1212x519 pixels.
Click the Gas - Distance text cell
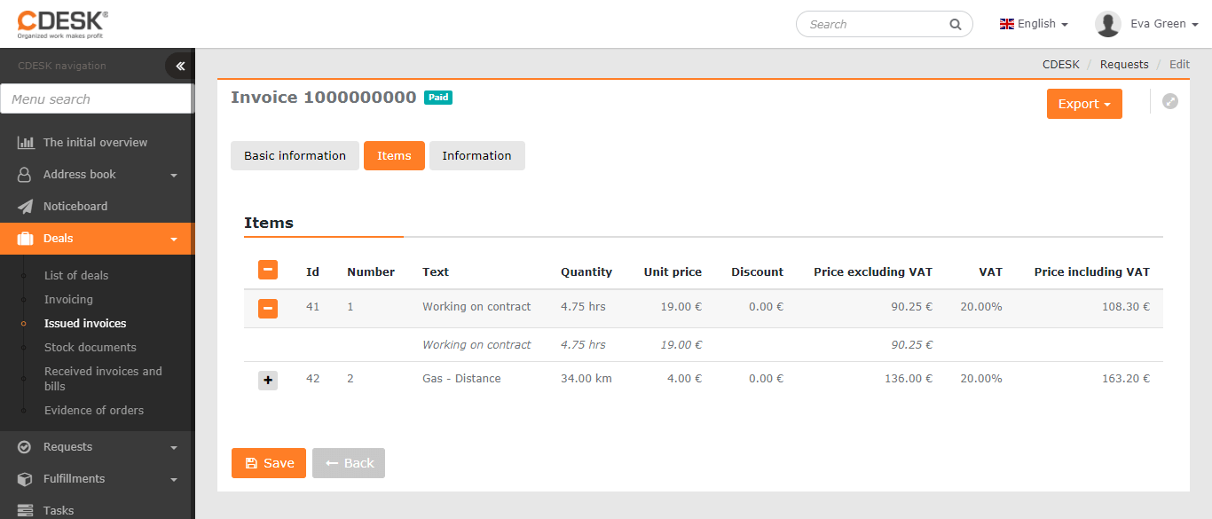pos(461,379)
